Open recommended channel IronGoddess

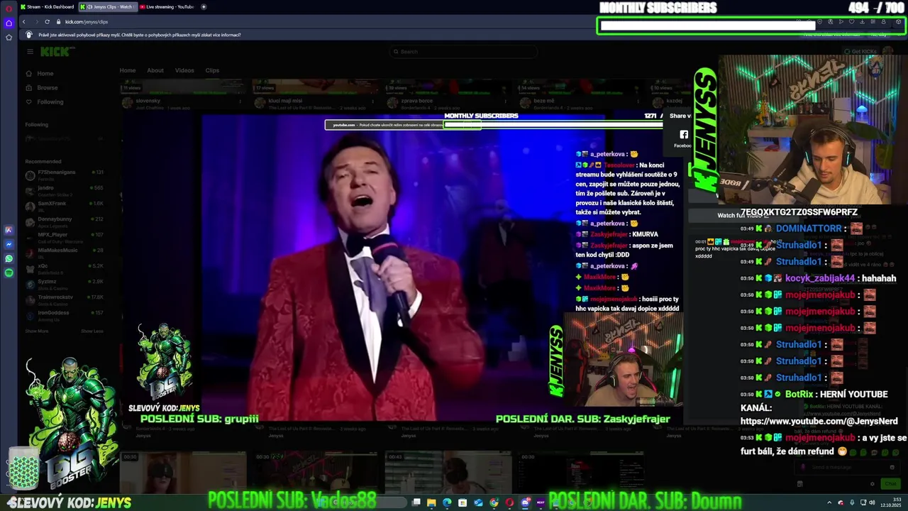click(x=65, y=314)
